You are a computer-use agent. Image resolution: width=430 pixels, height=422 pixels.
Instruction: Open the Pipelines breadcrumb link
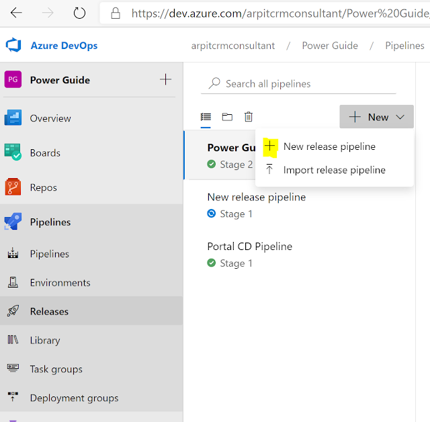coord(404,46)
